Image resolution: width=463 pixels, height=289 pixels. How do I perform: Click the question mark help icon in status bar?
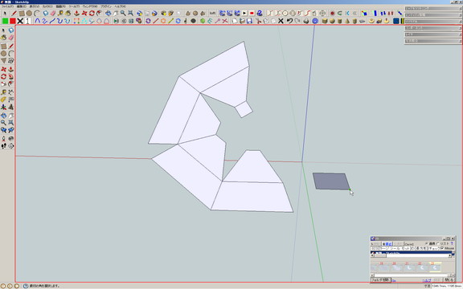click(x=26, y=286)
